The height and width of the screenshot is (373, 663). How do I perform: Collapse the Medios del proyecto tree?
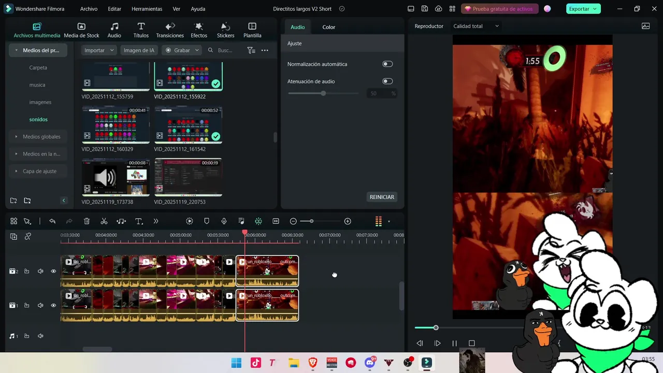pyautogui.click(x=17, y=50)
